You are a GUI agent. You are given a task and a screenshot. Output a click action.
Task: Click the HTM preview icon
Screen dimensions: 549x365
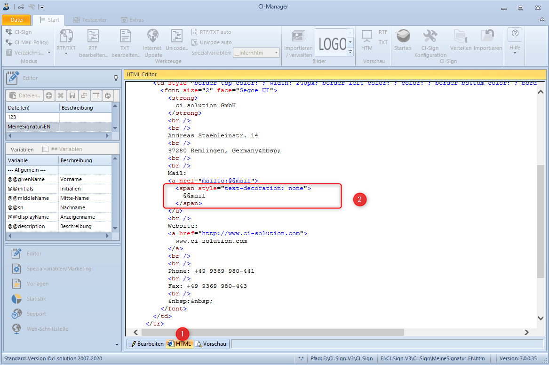click(x=366, y=36)
